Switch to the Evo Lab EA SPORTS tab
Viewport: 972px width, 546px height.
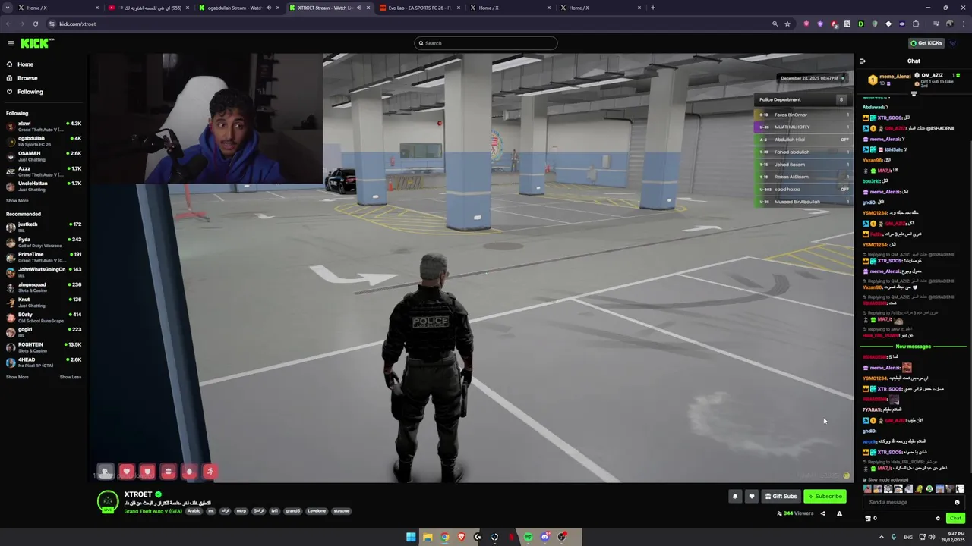(419, 8)
